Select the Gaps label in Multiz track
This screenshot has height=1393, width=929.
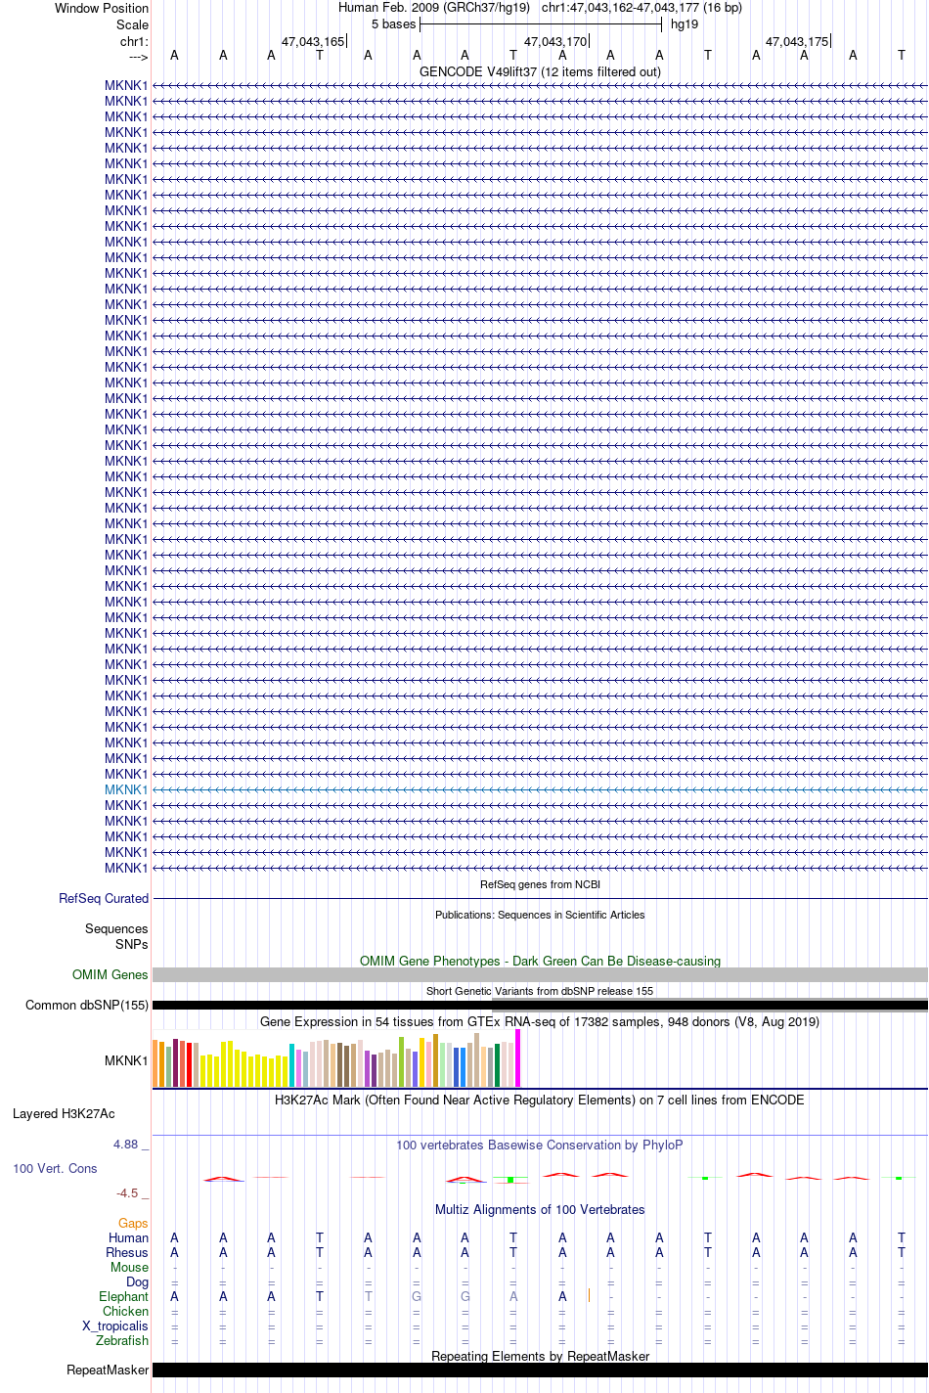pos(133,1223)
